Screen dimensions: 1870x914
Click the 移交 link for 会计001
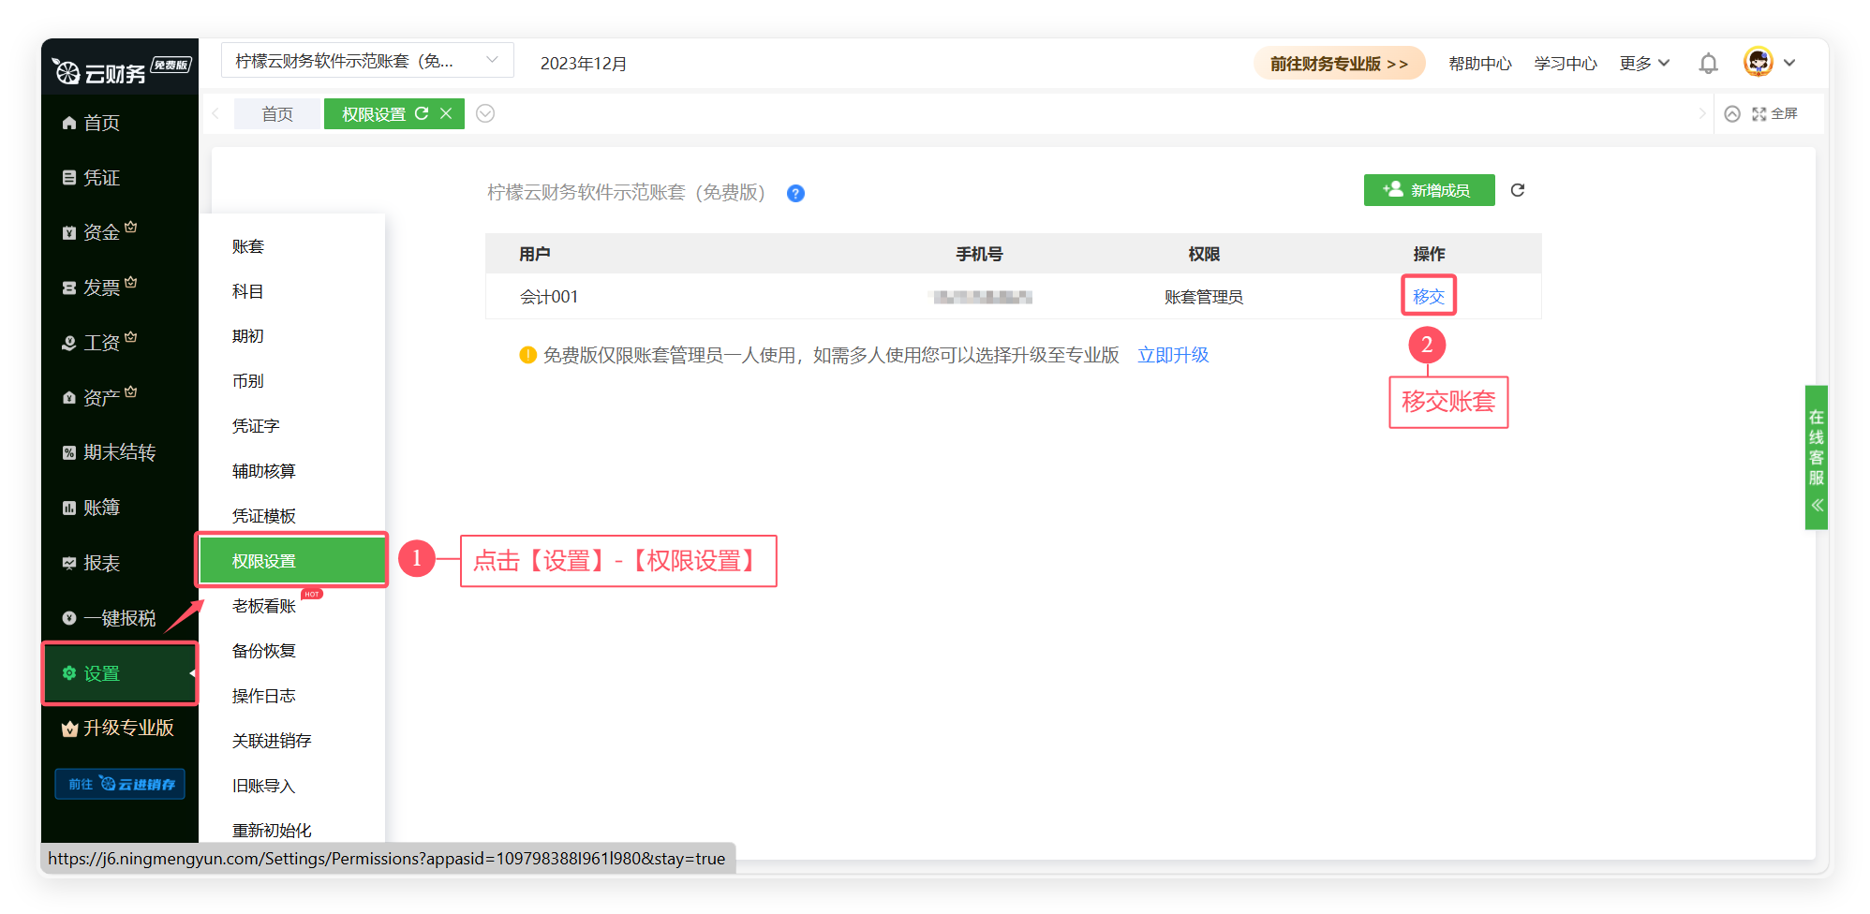point(1428,297)
